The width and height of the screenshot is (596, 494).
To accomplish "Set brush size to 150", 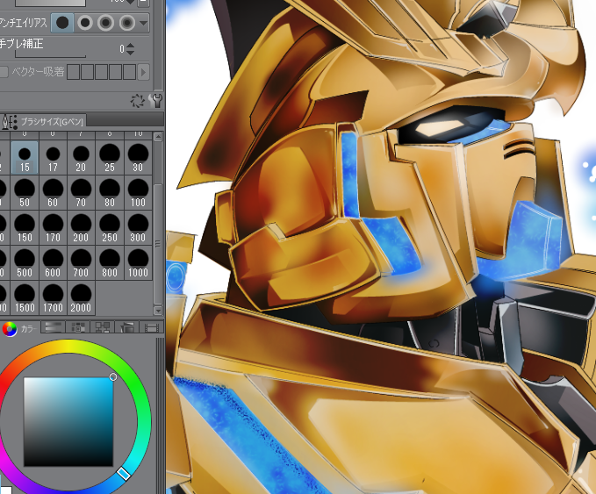I will [25, 227].
